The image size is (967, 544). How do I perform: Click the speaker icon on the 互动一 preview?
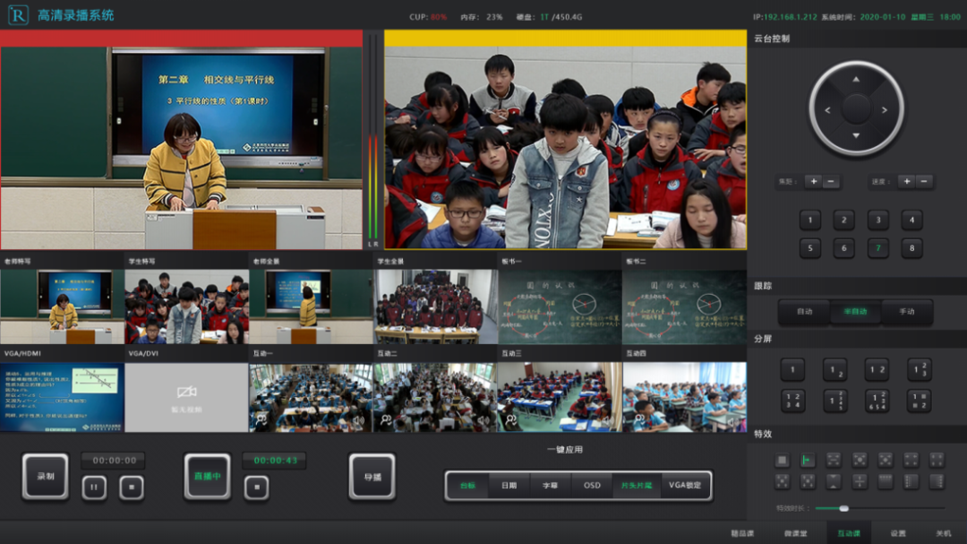tap(357, 419)
